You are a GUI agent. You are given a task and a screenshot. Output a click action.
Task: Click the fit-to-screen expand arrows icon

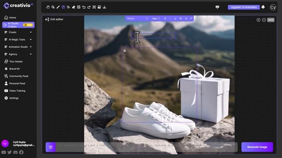click(94, 7)
